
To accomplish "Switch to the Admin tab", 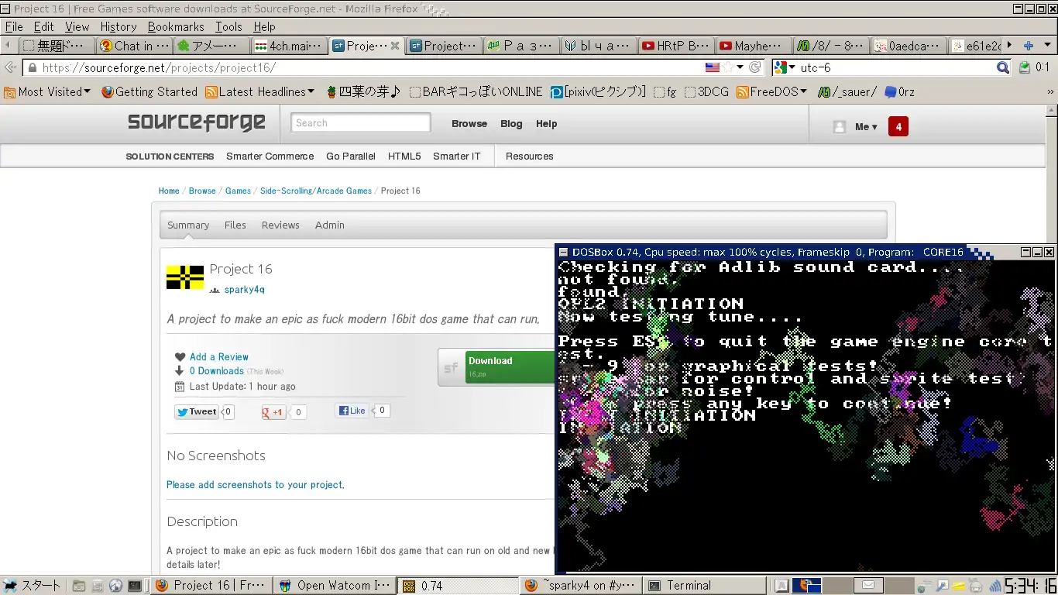I will click(330, 225).
